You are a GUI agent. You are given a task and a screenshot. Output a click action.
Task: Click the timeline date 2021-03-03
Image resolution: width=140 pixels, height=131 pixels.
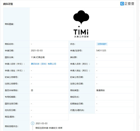click(41, 123)
